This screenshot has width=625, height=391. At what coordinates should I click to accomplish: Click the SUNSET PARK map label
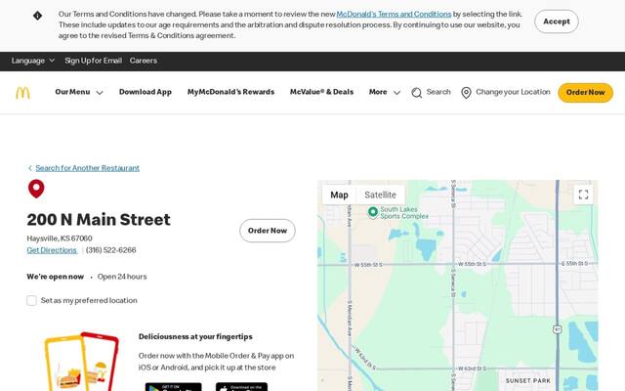[x=527, y=381]
